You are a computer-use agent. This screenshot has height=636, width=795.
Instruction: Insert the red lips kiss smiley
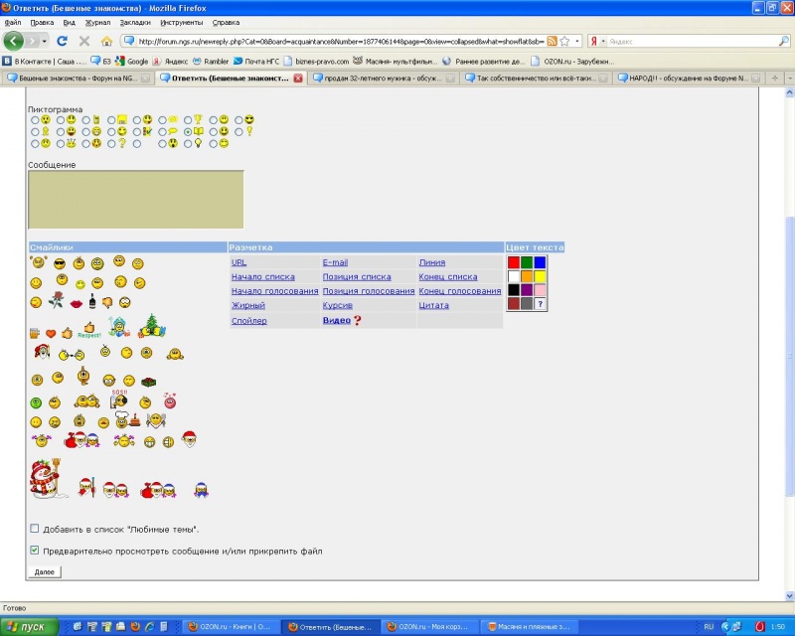(x=75, y=301)
